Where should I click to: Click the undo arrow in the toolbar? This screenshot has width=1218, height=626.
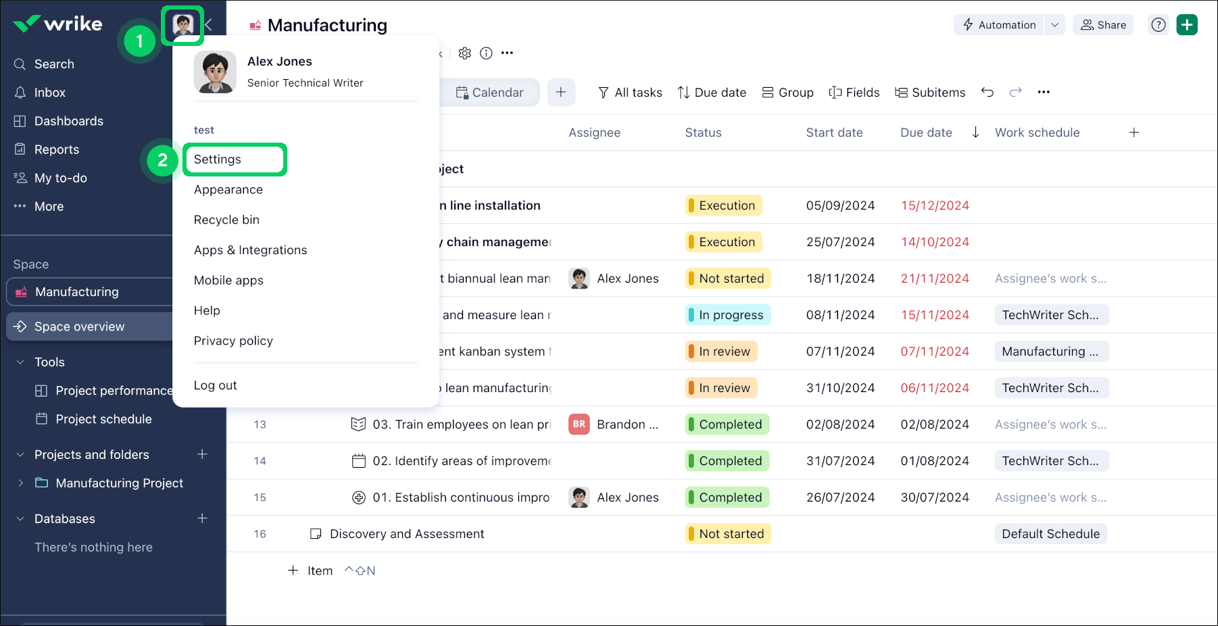(988, 92)
